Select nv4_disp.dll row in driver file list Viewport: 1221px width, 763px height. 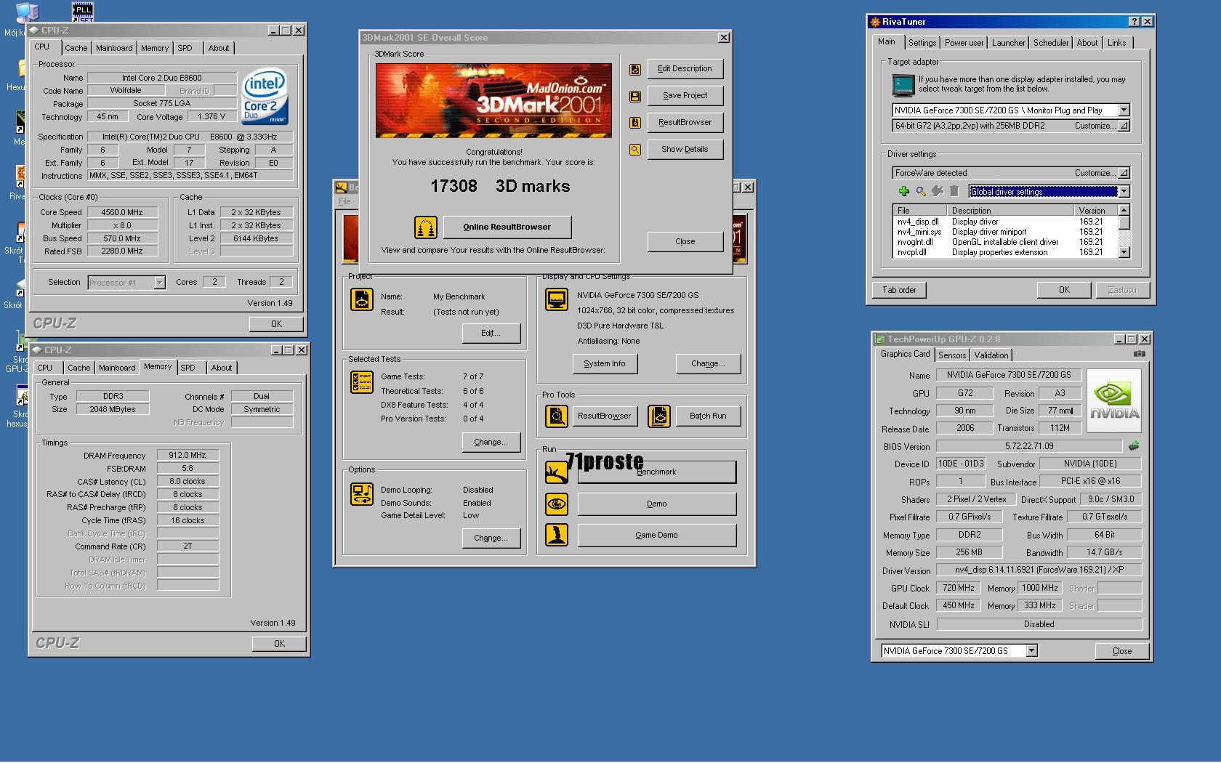tap(1005, 222)
